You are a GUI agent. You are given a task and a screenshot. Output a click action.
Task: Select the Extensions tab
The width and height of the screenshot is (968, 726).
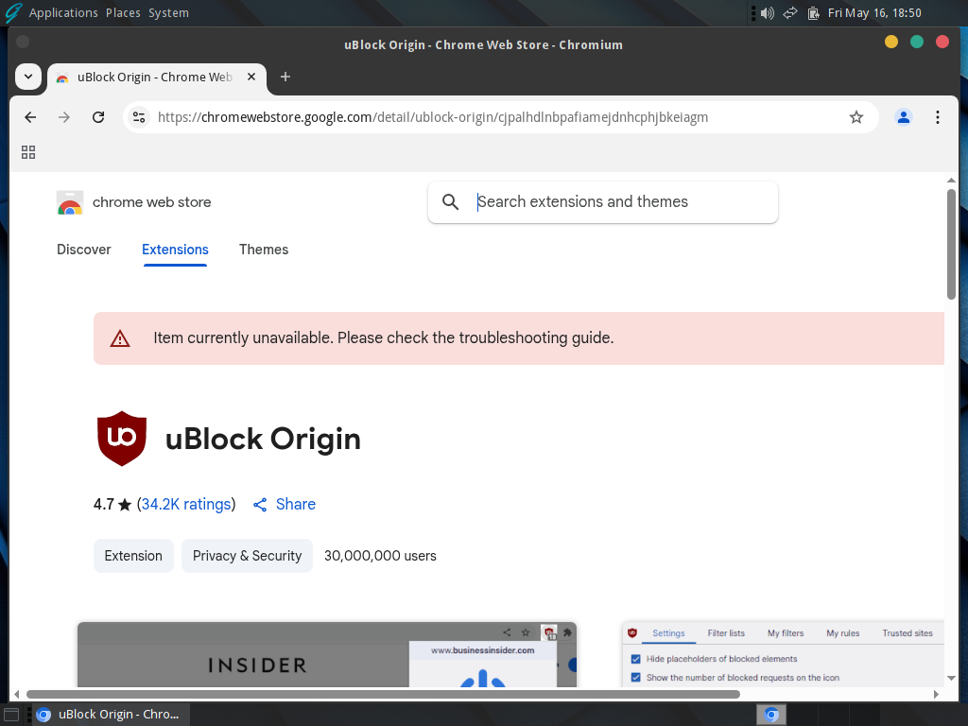click(x=175, y=250)
